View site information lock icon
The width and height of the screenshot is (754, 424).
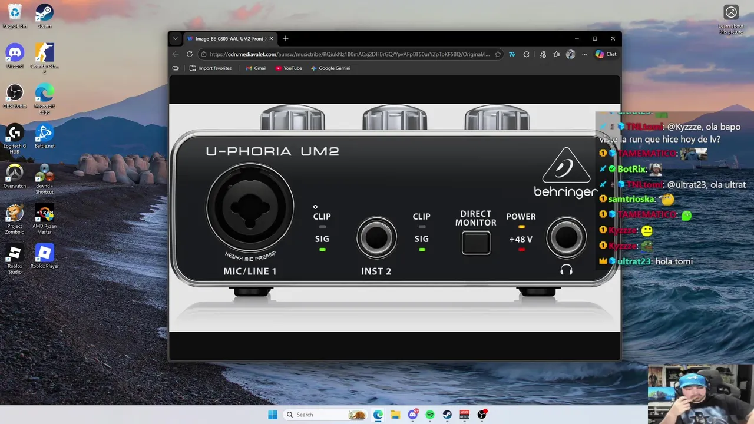pos(204,54)
